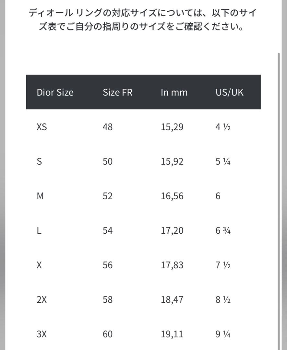This screenshot has height=350, width=287.
Task: Click the In mm column header
Action: [x=174, y=92]
